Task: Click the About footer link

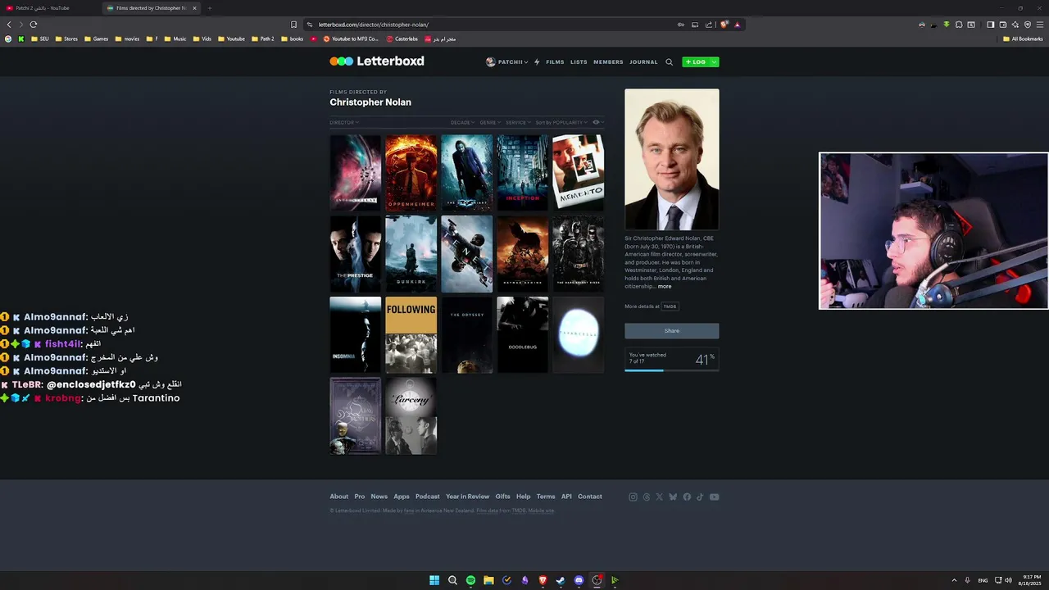Action: (338, 497)
